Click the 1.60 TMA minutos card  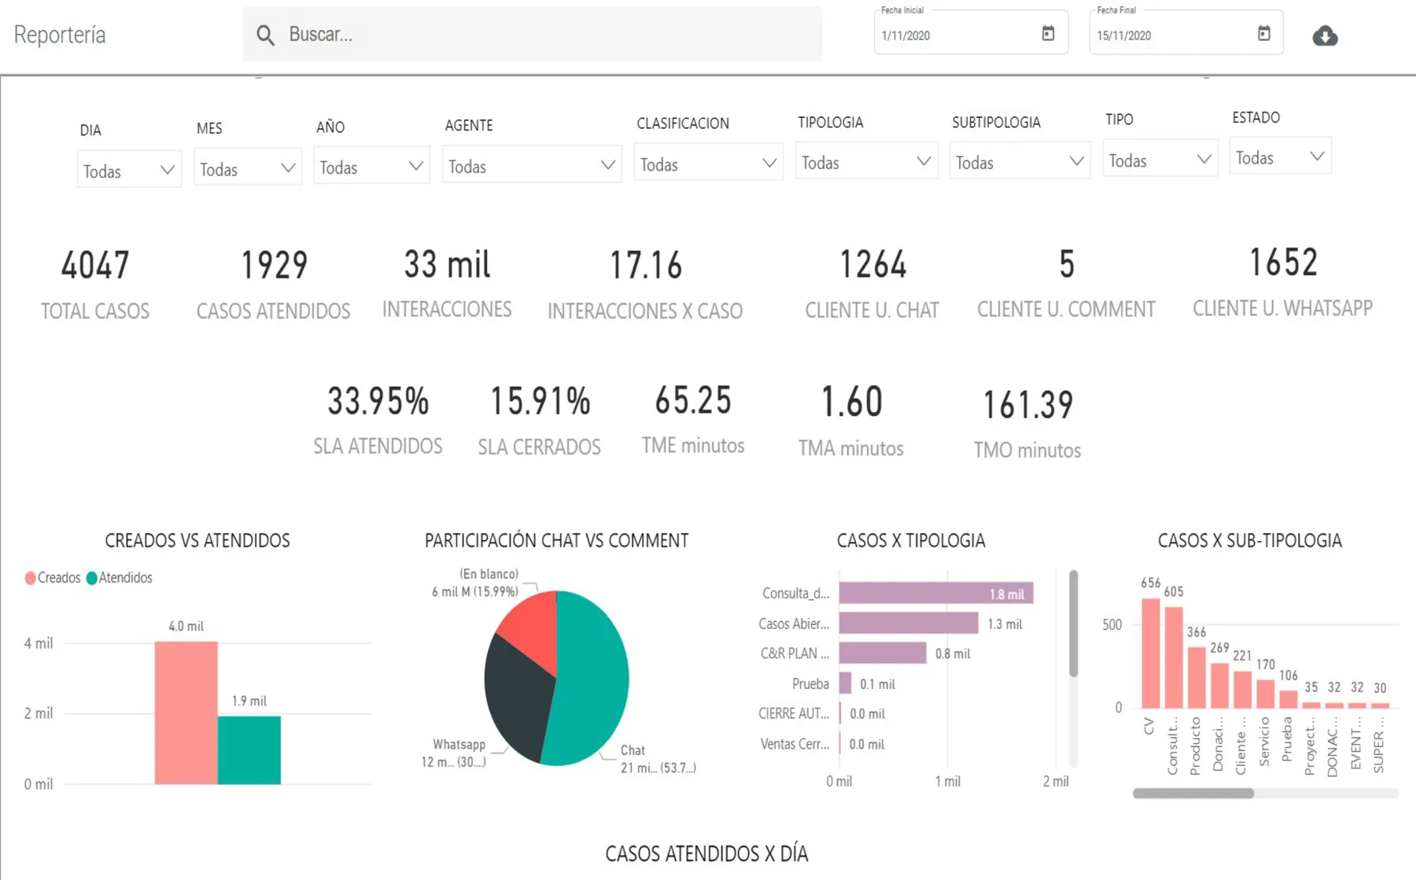[x=851, y=421]
